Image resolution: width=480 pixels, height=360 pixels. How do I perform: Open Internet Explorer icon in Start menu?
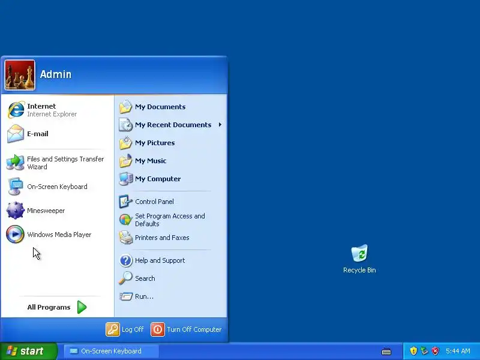16,110
